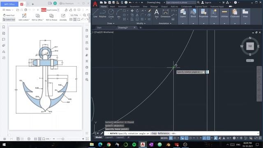The width and height of the screenshot is (263, 148).
Task: Open the Layers panel
Action: [x=183, y=14]
